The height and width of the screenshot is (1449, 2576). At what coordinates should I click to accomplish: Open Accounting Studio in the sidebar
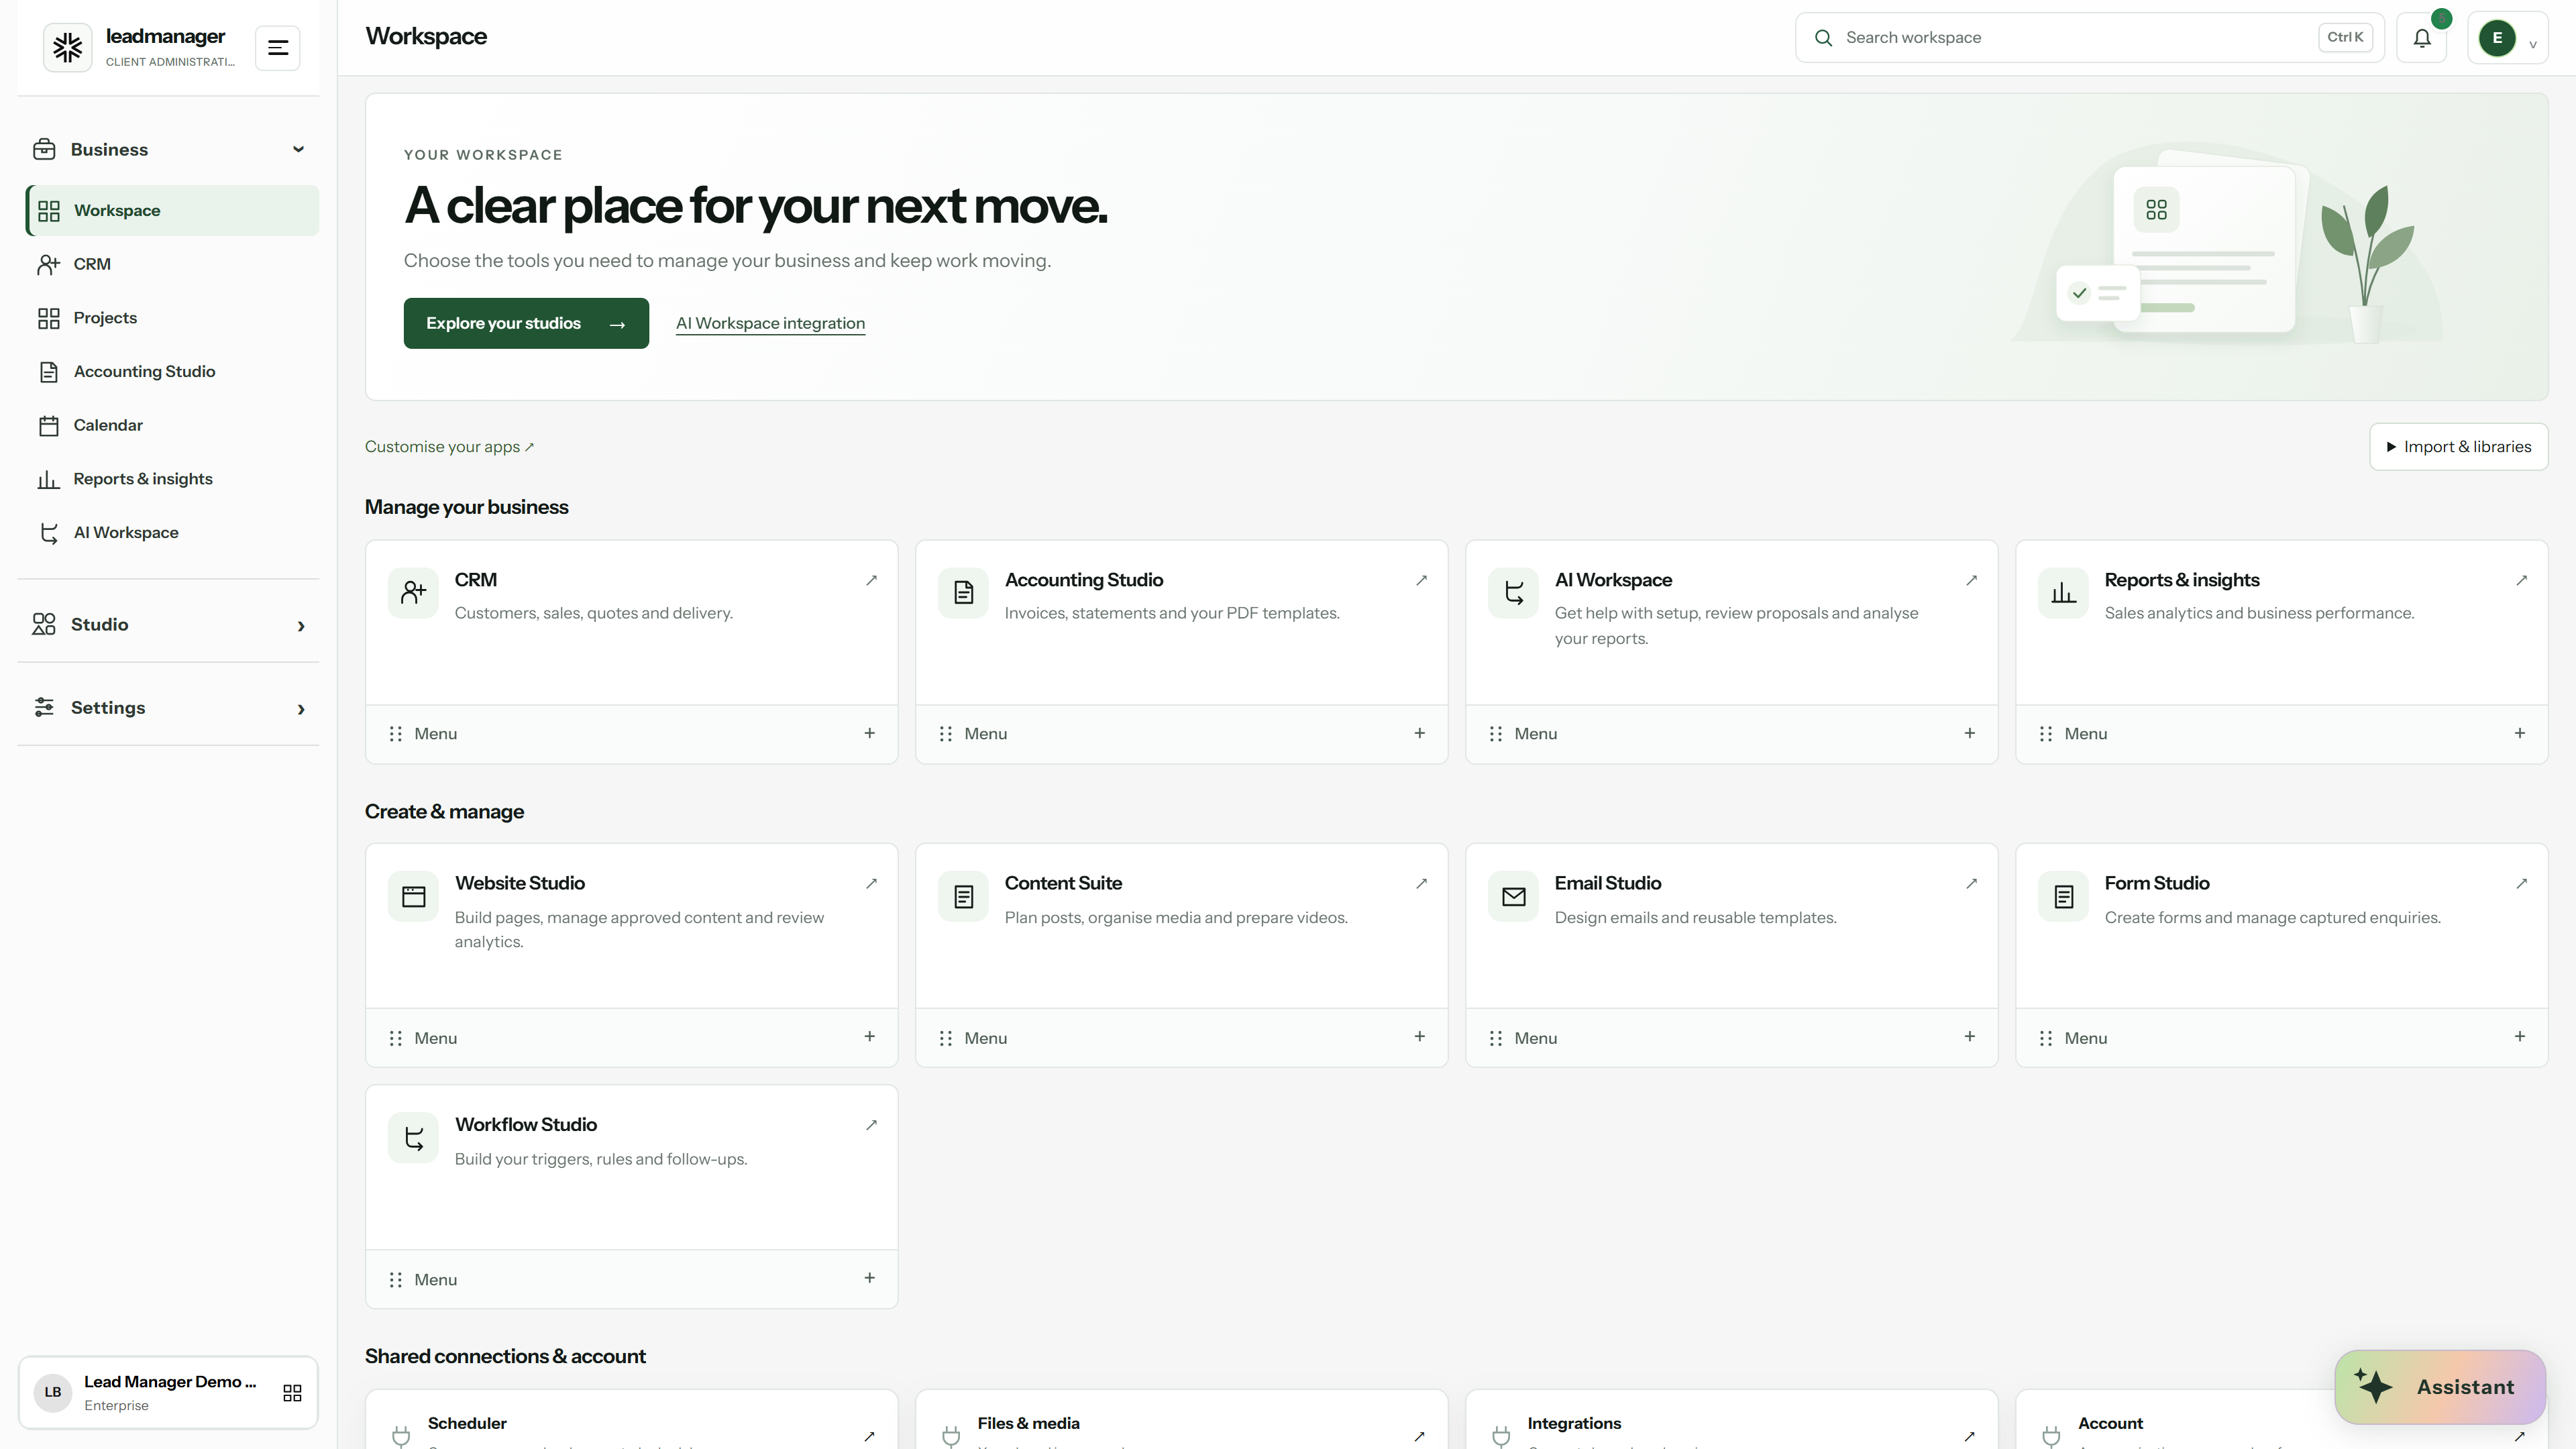(172, 372)
